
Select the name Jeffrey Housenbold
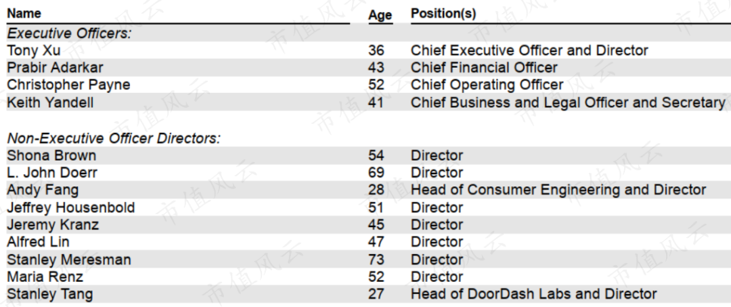click(x=70, y=207)
